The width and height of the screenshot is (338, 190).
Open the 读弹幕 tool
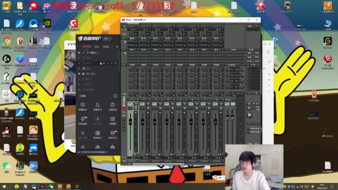pyautogui.click(x=112, y=121)
